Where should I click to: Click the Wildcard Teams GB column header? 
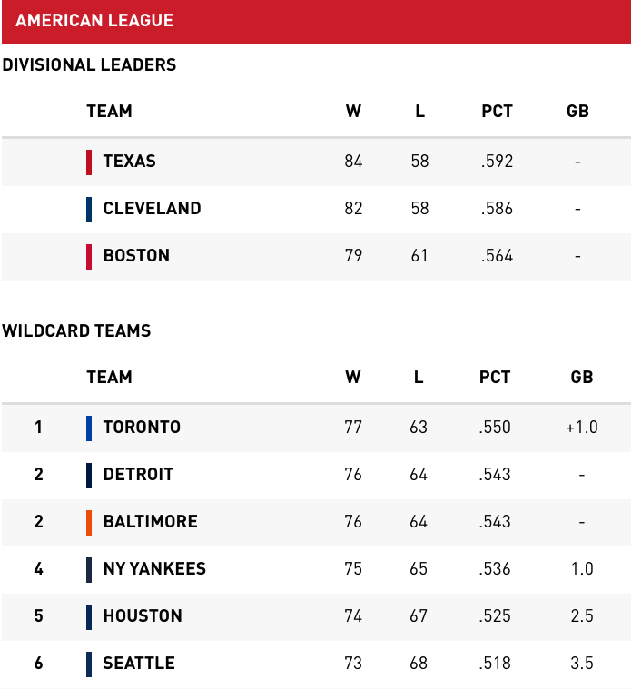(582, 377)
